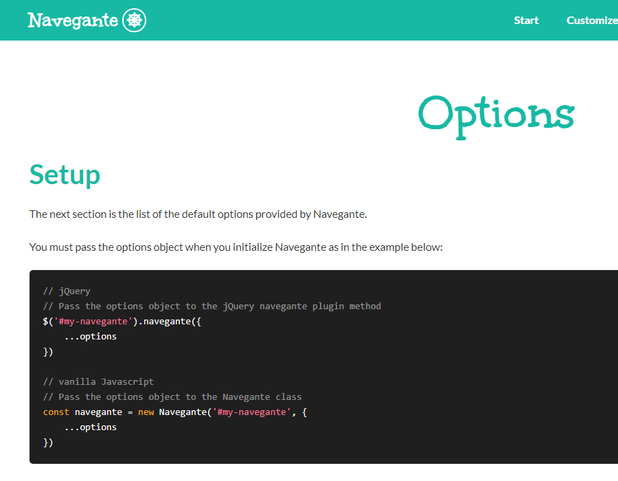This screenshot has width=618, height=481.
Task: Click the comment mentioning jQuery navegante plugin method
Action: (211, 306)
